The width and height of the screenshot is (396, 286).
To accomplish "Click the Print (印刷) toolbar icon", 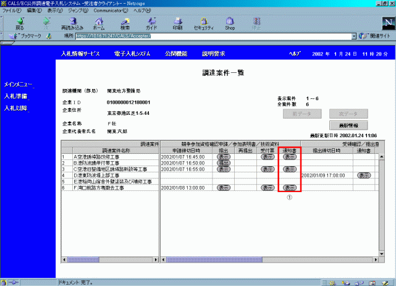I will (177, 23).
